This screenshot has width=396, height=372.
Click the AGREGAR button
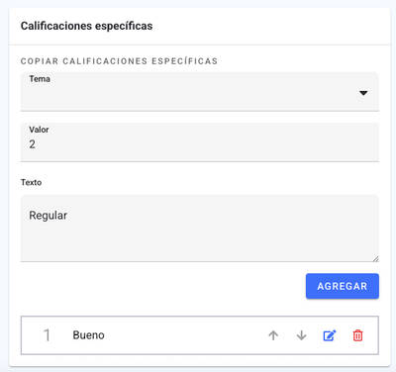pyautogui.click(x=343, y=286)
